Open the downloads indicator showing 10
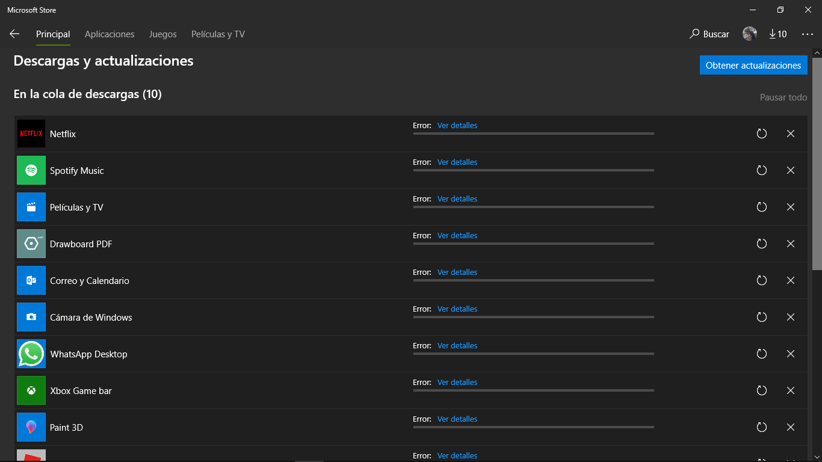Viewport: 822px width, 462px height. point(778,34)
